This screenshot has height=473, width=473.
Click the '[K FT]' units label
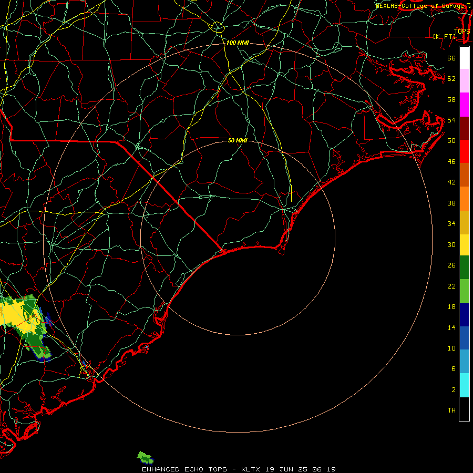445,36
